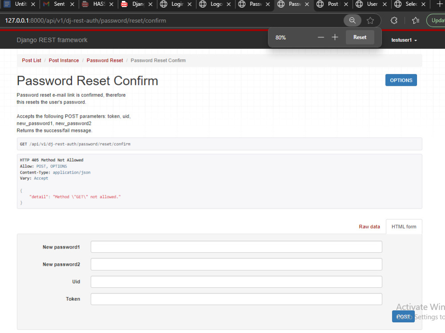Select the 'Password Reset Confirm' page heading
Image resolution: width=445 pixels, height=333 pixels.
pos(87,81)
